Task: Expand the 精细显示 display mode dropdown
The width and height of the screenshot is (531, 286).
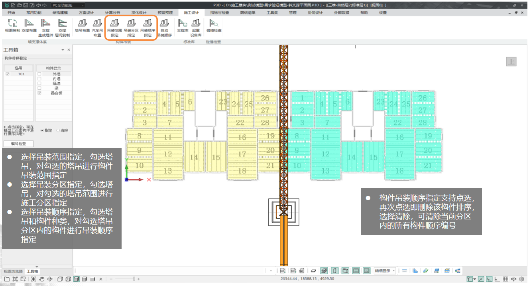Action: [x=385, y=271]
